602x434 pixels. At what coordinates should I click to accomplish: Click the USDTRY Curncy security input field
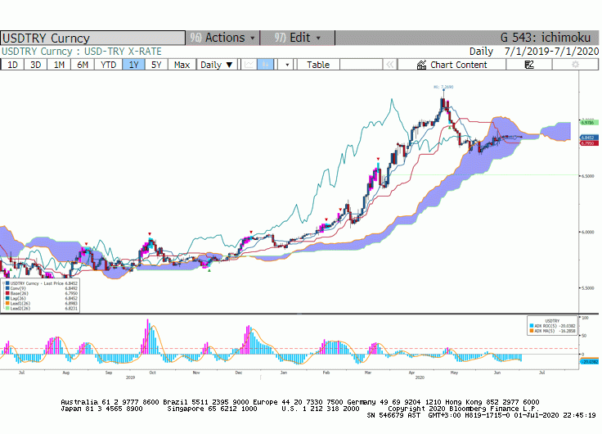[92, 38]
